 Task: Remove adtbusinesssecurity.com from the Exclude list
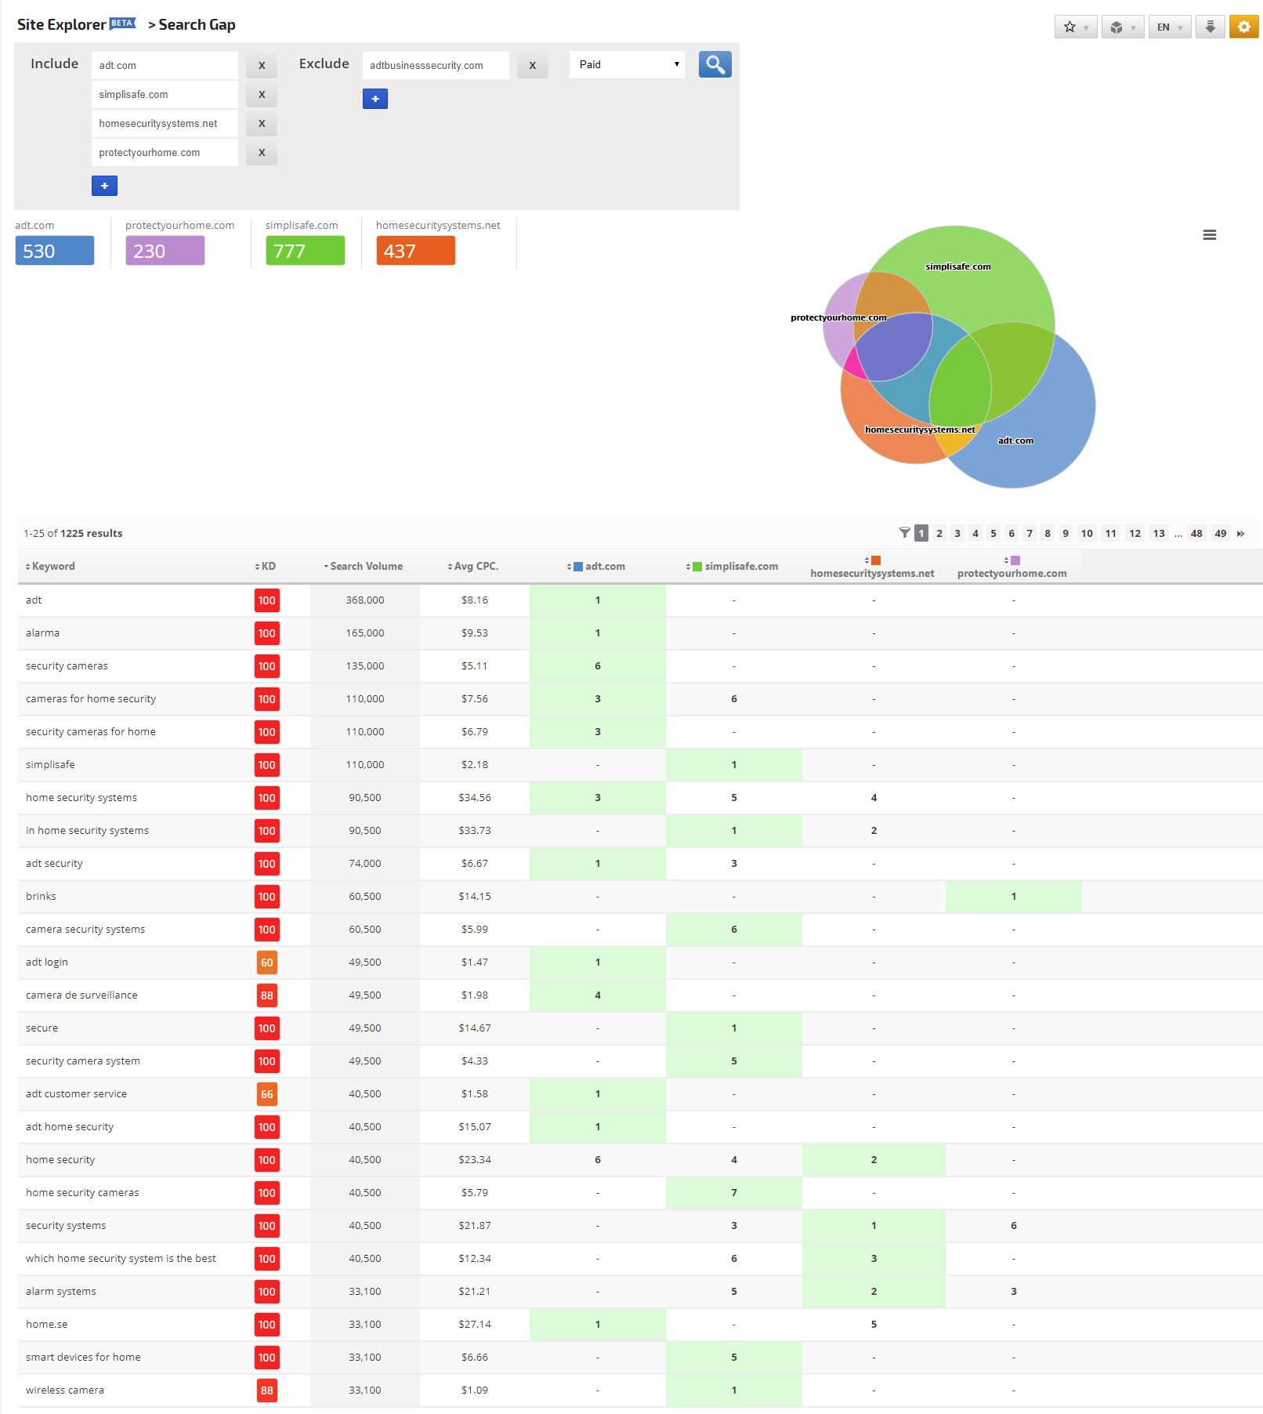click(533, 66)
